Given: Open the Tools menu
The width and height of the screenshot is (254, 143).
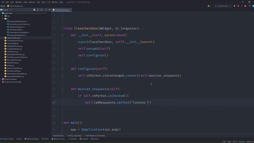Looking at the screenshot, I should [43, 2].
